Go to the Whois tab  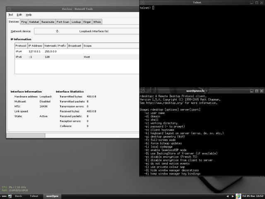point(97,22)
